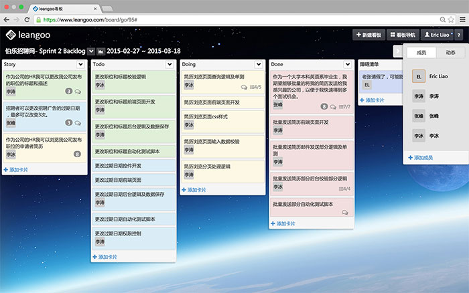Click the 添加成员 link
This screenshot has width=469, height=293.
[x=421, y=157]
